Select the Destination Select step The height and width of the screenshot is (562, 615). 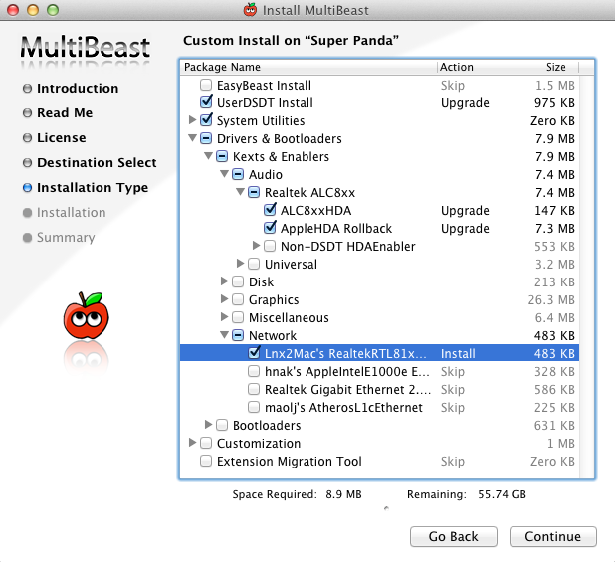point(97,163)
